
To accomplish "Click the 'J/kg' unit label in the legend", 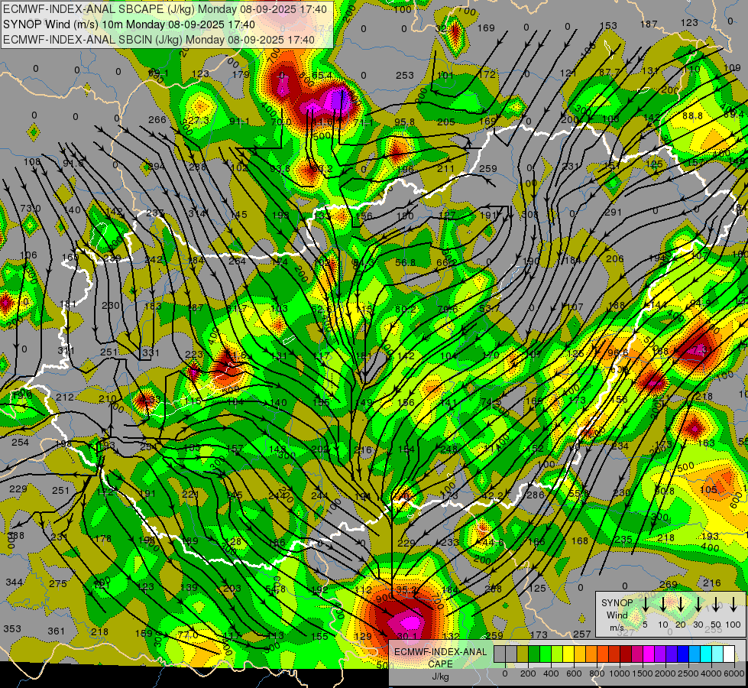I will pyautogui.click(x=440, y=676).
